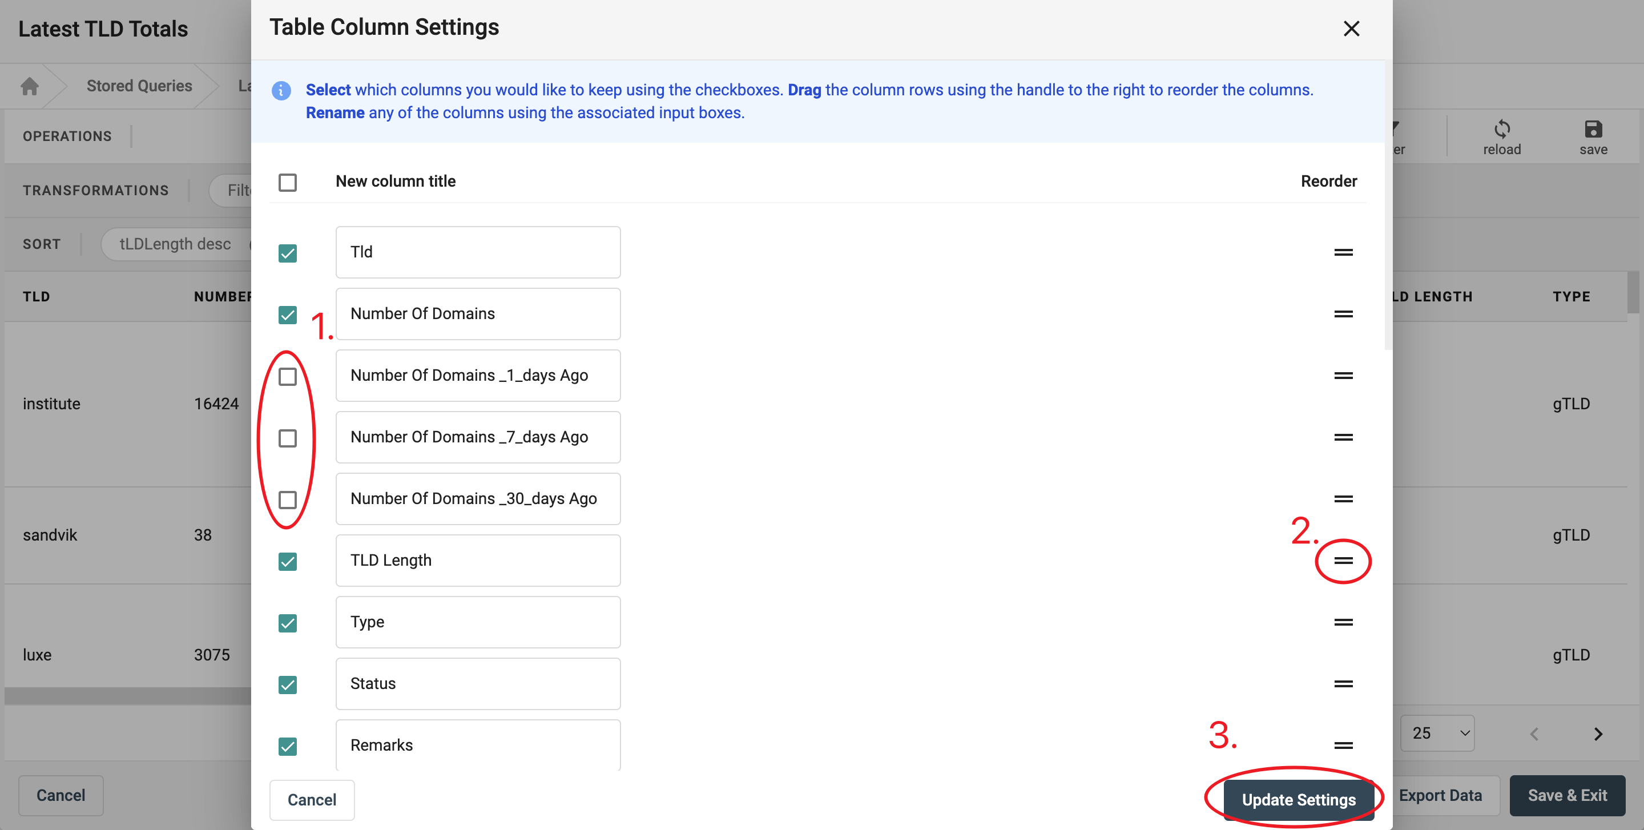Open the rows-per-page 25 dropdown
The height and width of the screenshot is (830, 1644).
pyautogui.click(x=1437, y=733)
